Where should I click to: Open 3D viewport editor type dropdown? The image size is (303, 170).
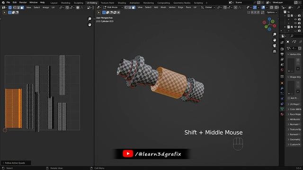[x=99, y=8]
